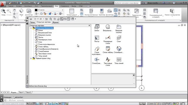Select Текстовые стили tree item
188x105 pixels.
(45, 54)
